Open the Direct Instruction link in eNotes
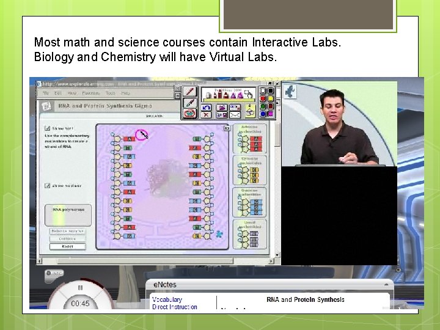440x330 pixels. click(x=175, y=307)
